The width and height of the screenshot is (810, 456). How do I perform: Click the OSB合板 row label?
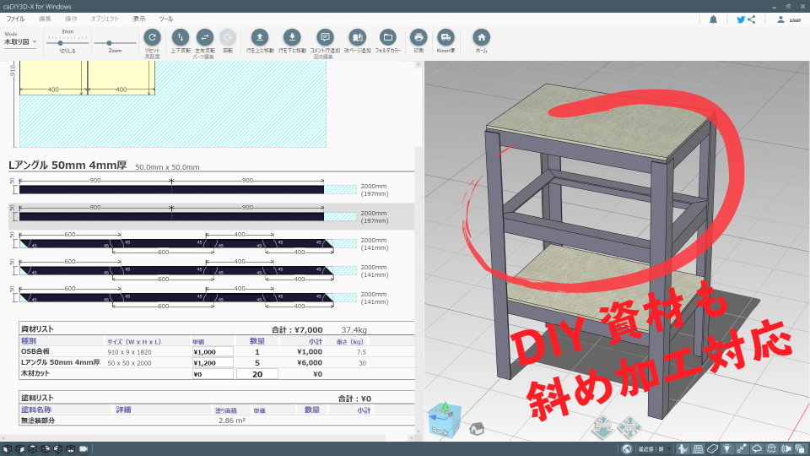coord(35,351)
